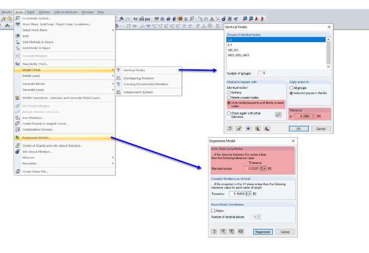The width and height of the screenshot is (369, 253).
Task: Click the Combination Scheme icon
Action: click(17, 129)
